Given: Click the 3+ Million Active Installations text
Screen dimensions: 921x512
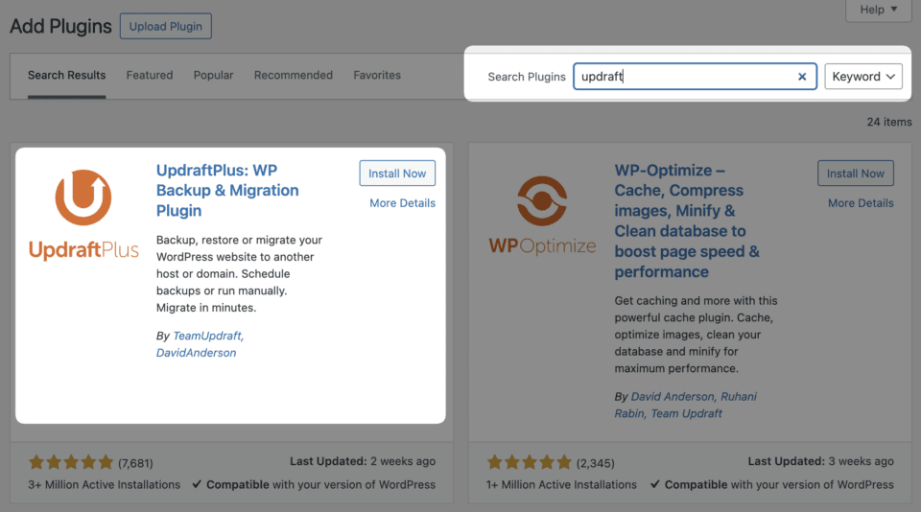Looking at the screenshot, I should pyautogui.click(x=104, y=485).
